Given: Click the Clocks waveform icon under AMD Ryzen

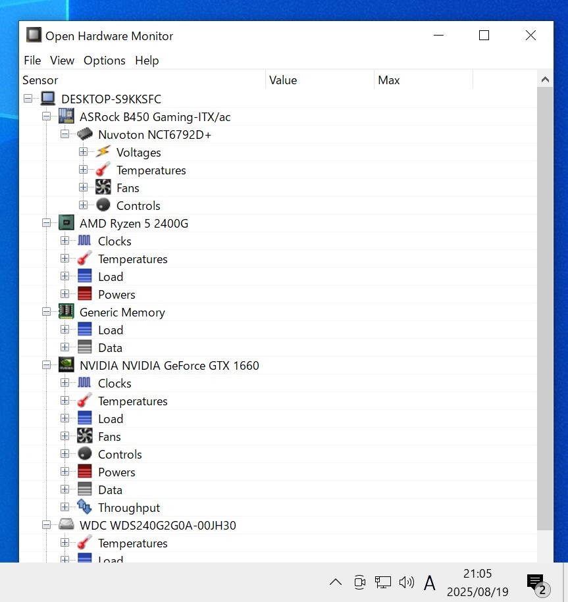Looking at the screenshot, I should click(84, 240).
